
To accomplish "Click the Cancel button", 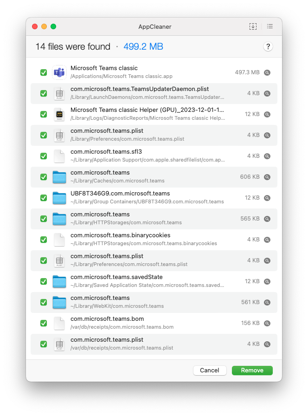I will 210,370.
